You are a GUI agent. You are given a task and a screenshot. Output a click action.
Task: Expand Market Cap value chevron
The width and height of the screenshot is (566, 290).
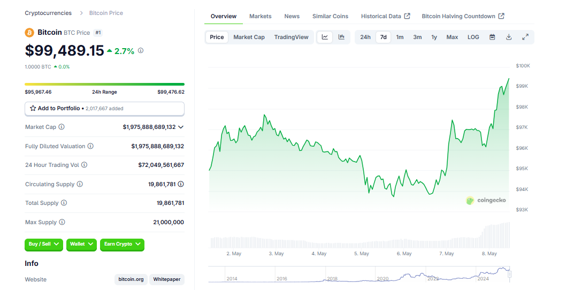pyautogui.click(x=181, y=127)
